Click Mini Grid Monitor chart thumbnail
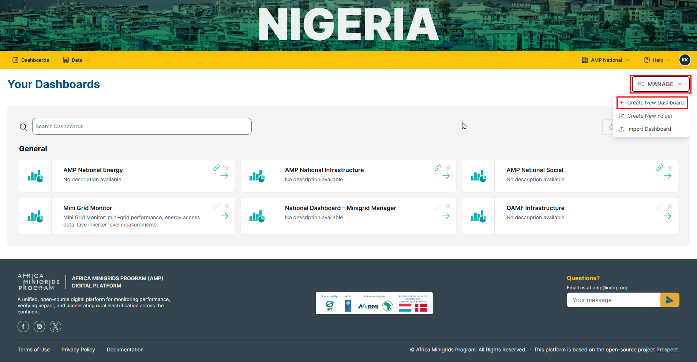The width and height of the screenshot is (697, 362). 35,216
